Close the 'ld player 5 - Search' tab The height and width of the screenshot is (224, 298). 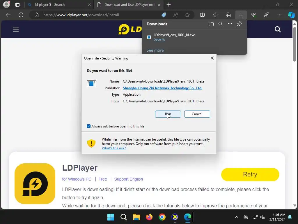pos(90,5)
